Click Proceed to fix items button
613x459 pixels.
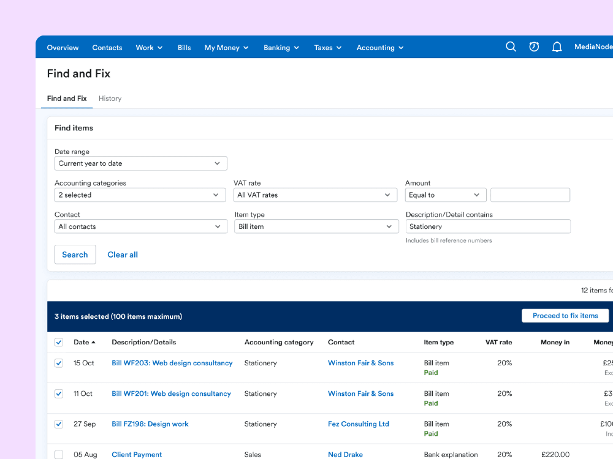pyautogui.click(x=565, y=316)
